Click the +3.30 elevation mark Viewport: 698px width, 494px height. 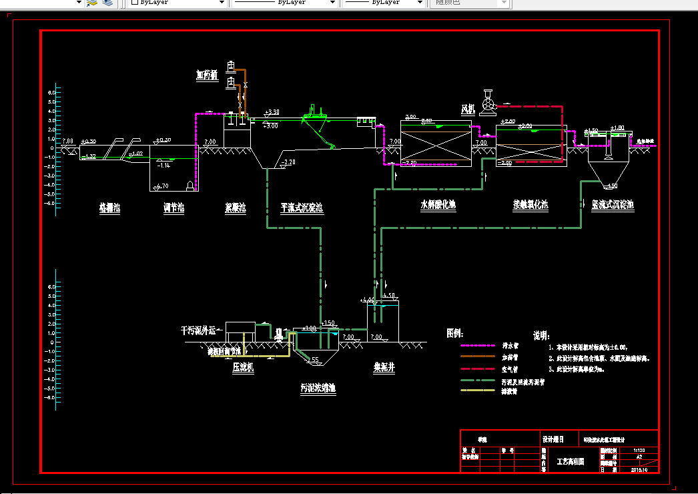point(272,111)
